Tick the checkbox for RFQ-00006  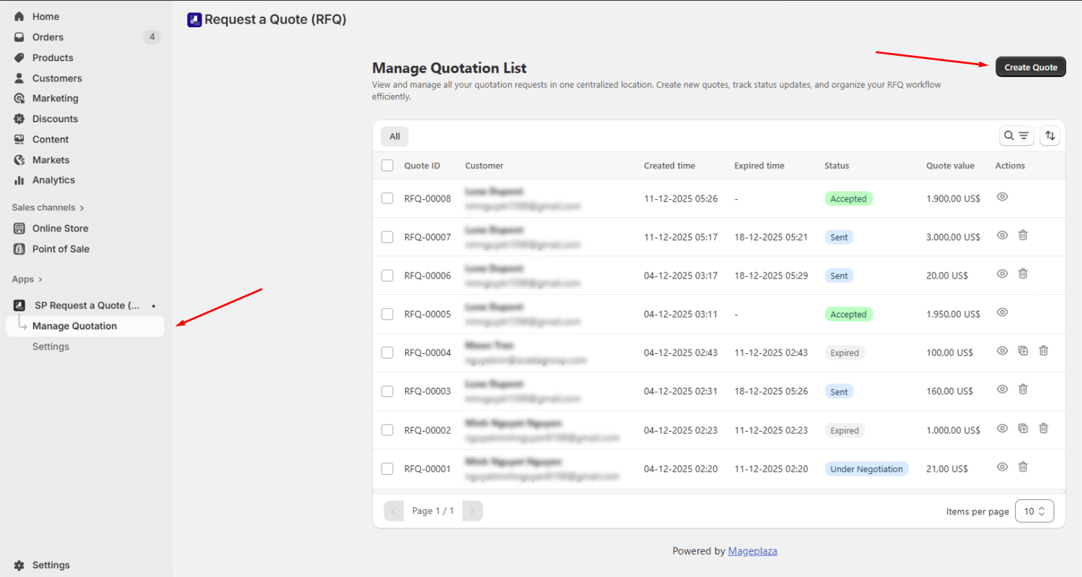click(x=387, y=276)
